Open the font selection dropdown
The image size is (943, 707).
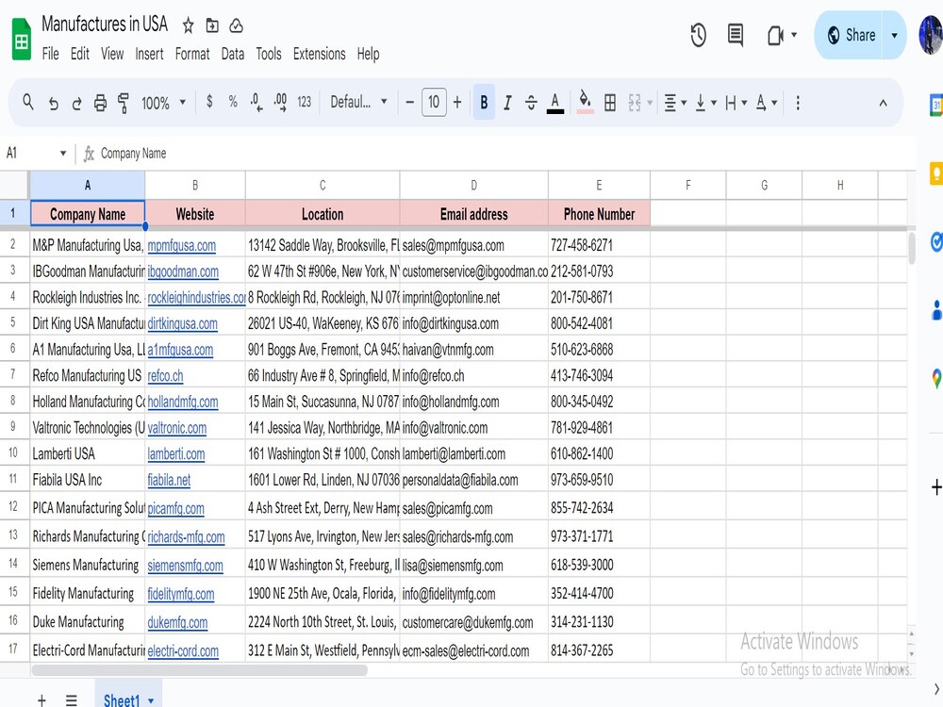[x=358, y=102]
